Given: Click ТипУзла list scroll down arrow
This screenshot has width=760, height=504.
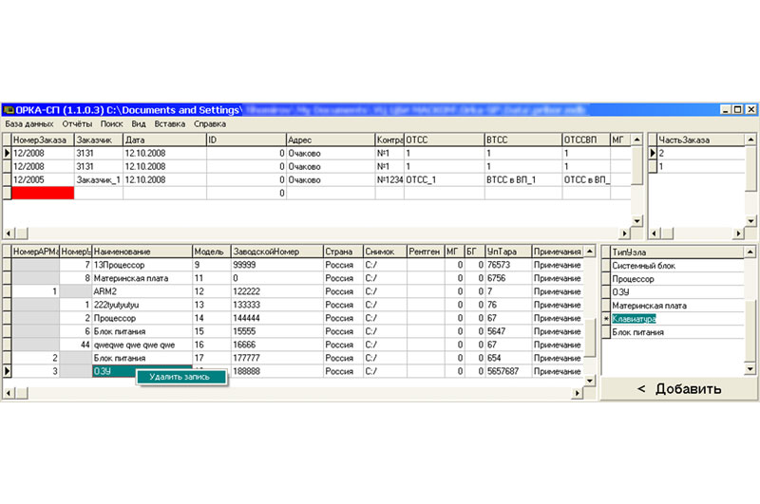Looking at the screenshot, I should pyautogui.click(x=750, y=369).
